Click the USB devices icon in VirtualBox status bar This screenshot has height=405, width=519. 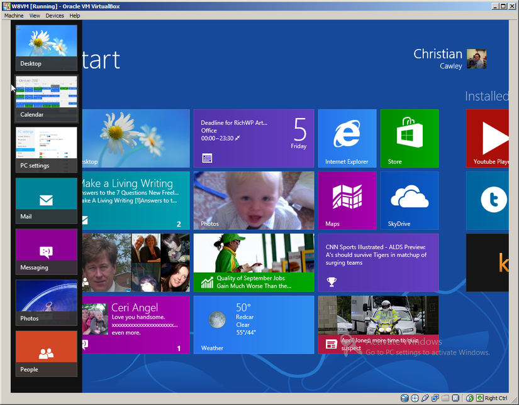[x=425, y=398]
